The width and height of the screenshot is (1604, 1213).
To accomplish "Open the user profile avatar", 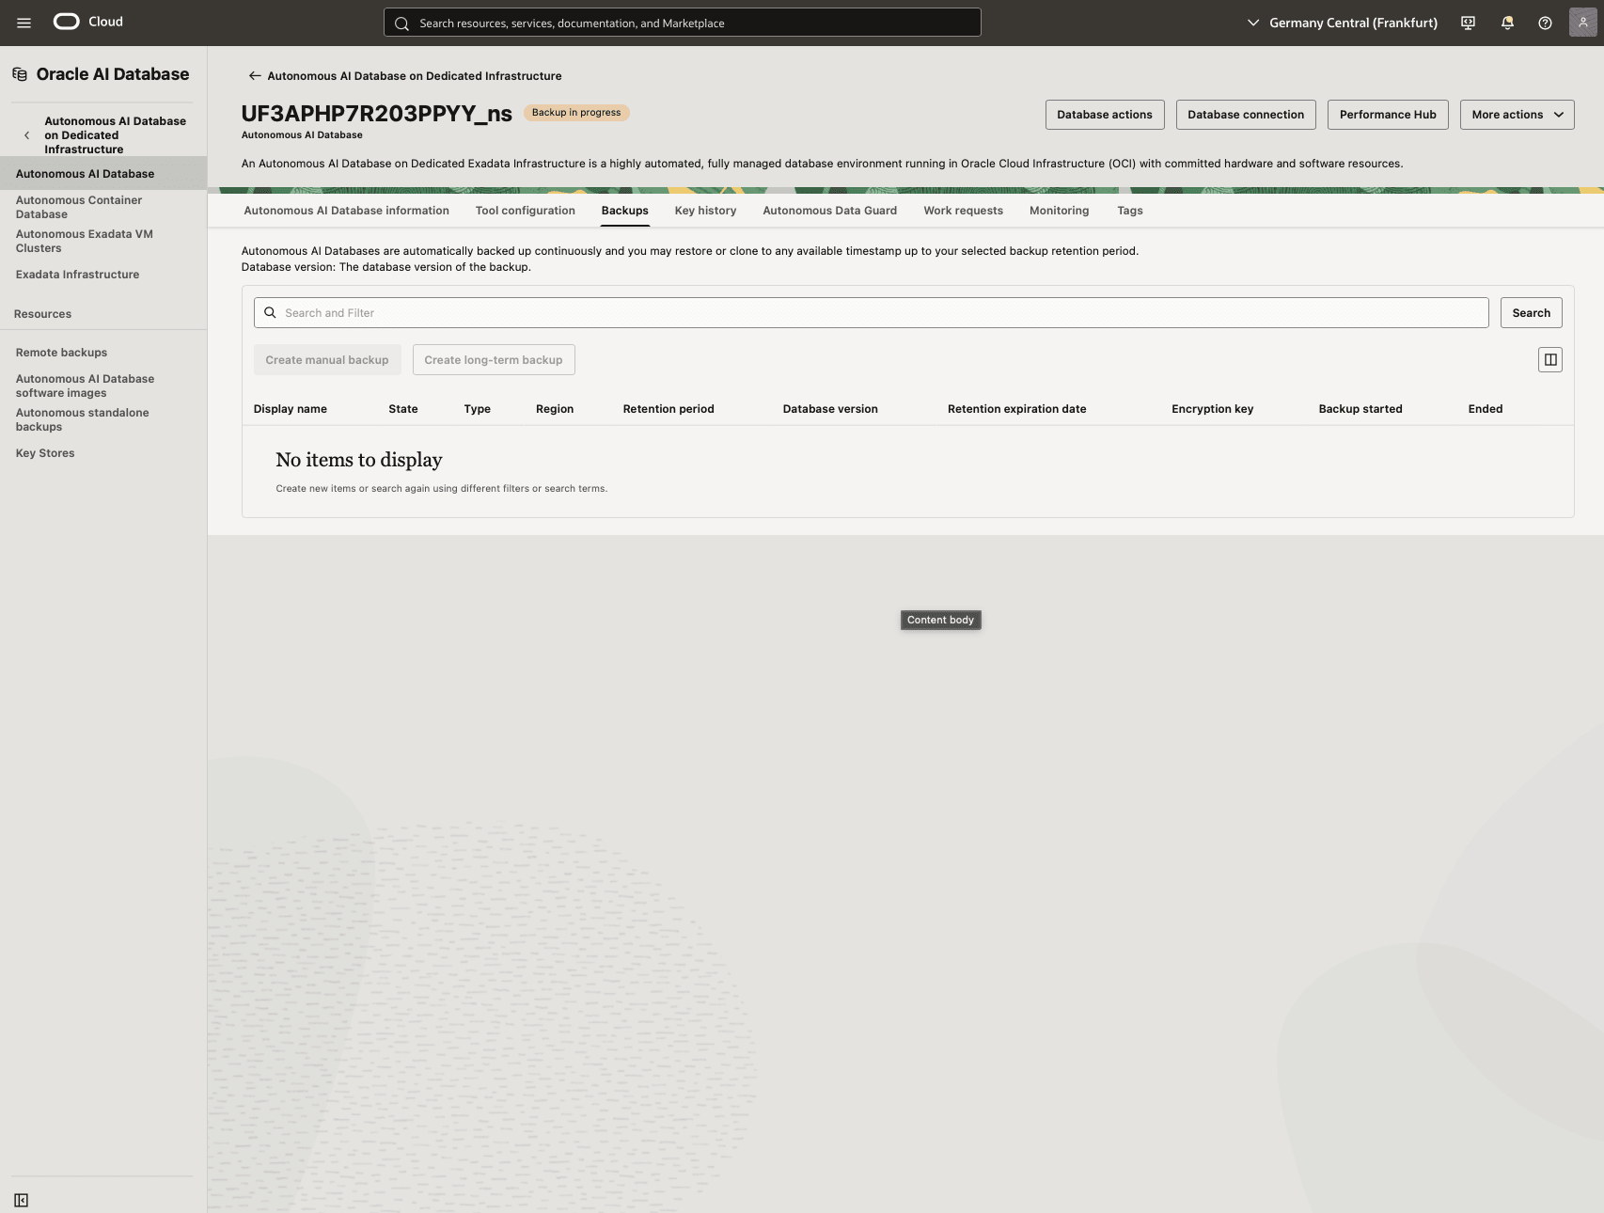I will (1582, 23).
